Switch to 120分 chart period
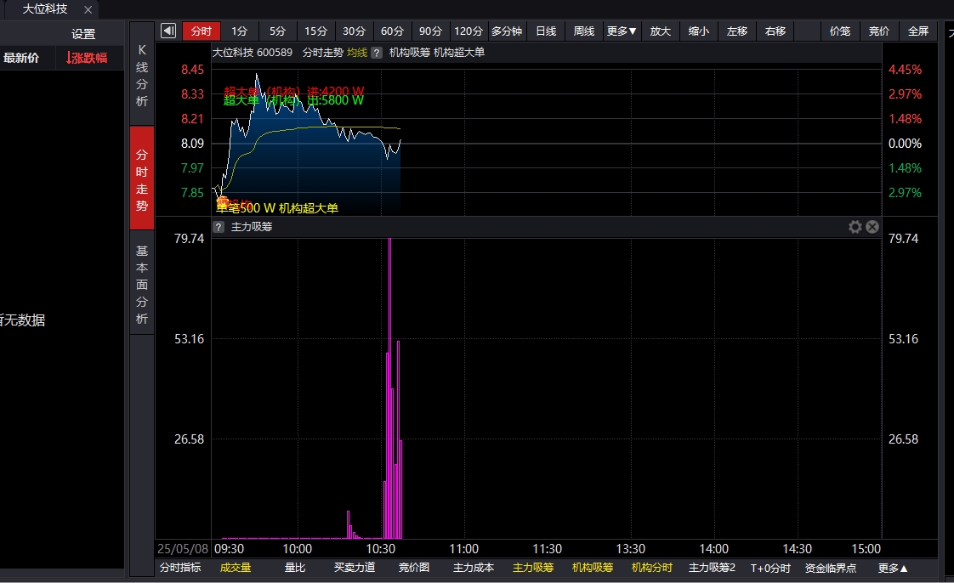The width and height of the screenshot is (954, 583). [468, 31]
